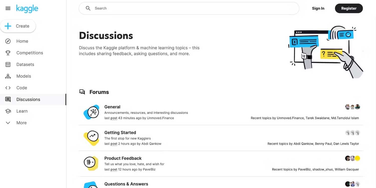Click the Getting Started forum badge icon
Viewport: 376px width, 188px height.
point(91,138)
